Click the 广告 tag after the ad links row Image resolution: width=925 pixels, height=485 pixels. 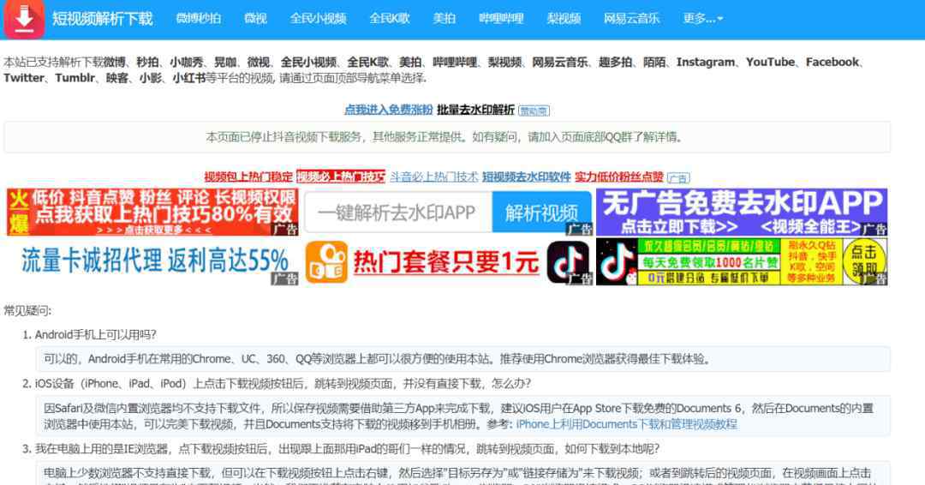[x=677, y=177]
